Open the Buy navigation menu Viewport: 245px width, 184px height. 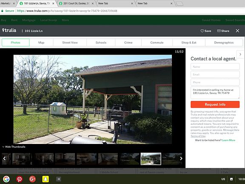tap(3, 20)
